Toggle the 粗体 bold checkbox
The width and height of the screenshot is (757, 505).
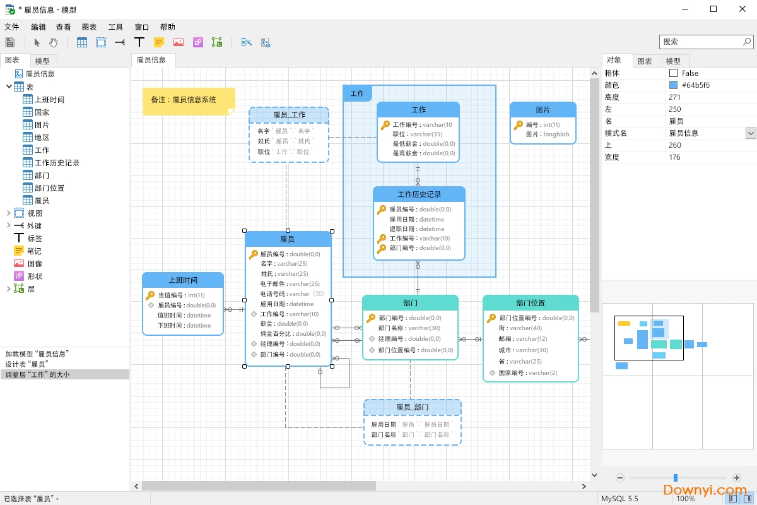click(x=673, y=73)
